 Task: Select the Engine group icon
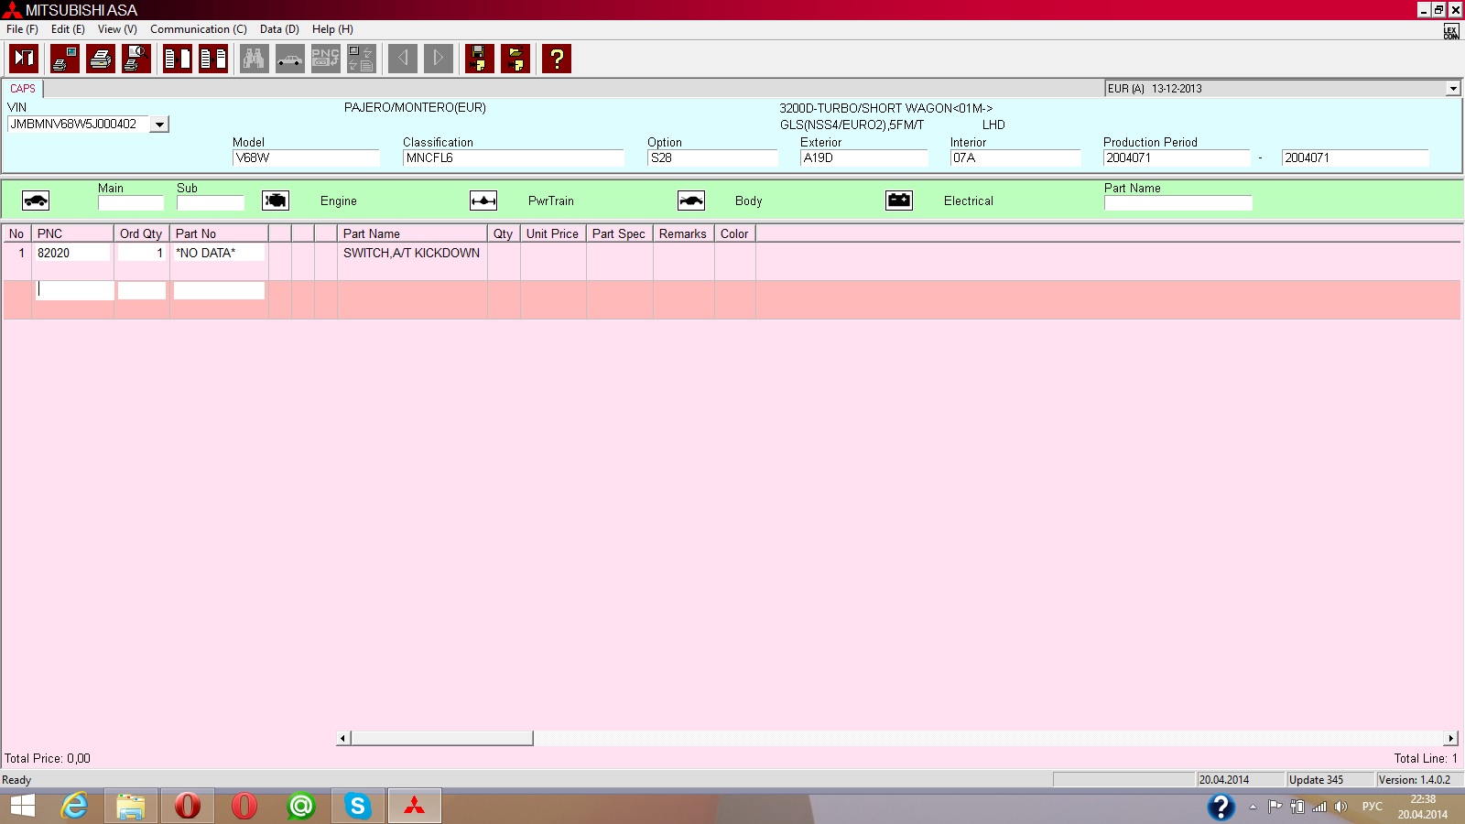[x=276, y=201]
